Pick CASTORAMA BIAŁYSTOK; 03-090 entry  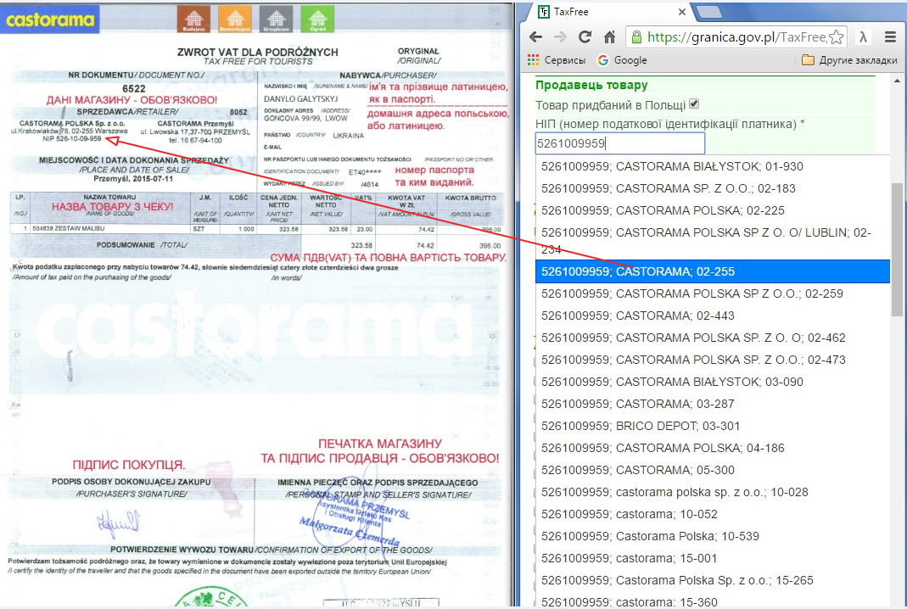(713, 382)
